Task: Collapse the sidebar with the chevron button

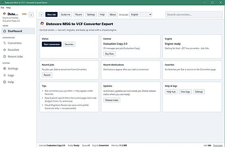Action: click(x=31, y=15)
